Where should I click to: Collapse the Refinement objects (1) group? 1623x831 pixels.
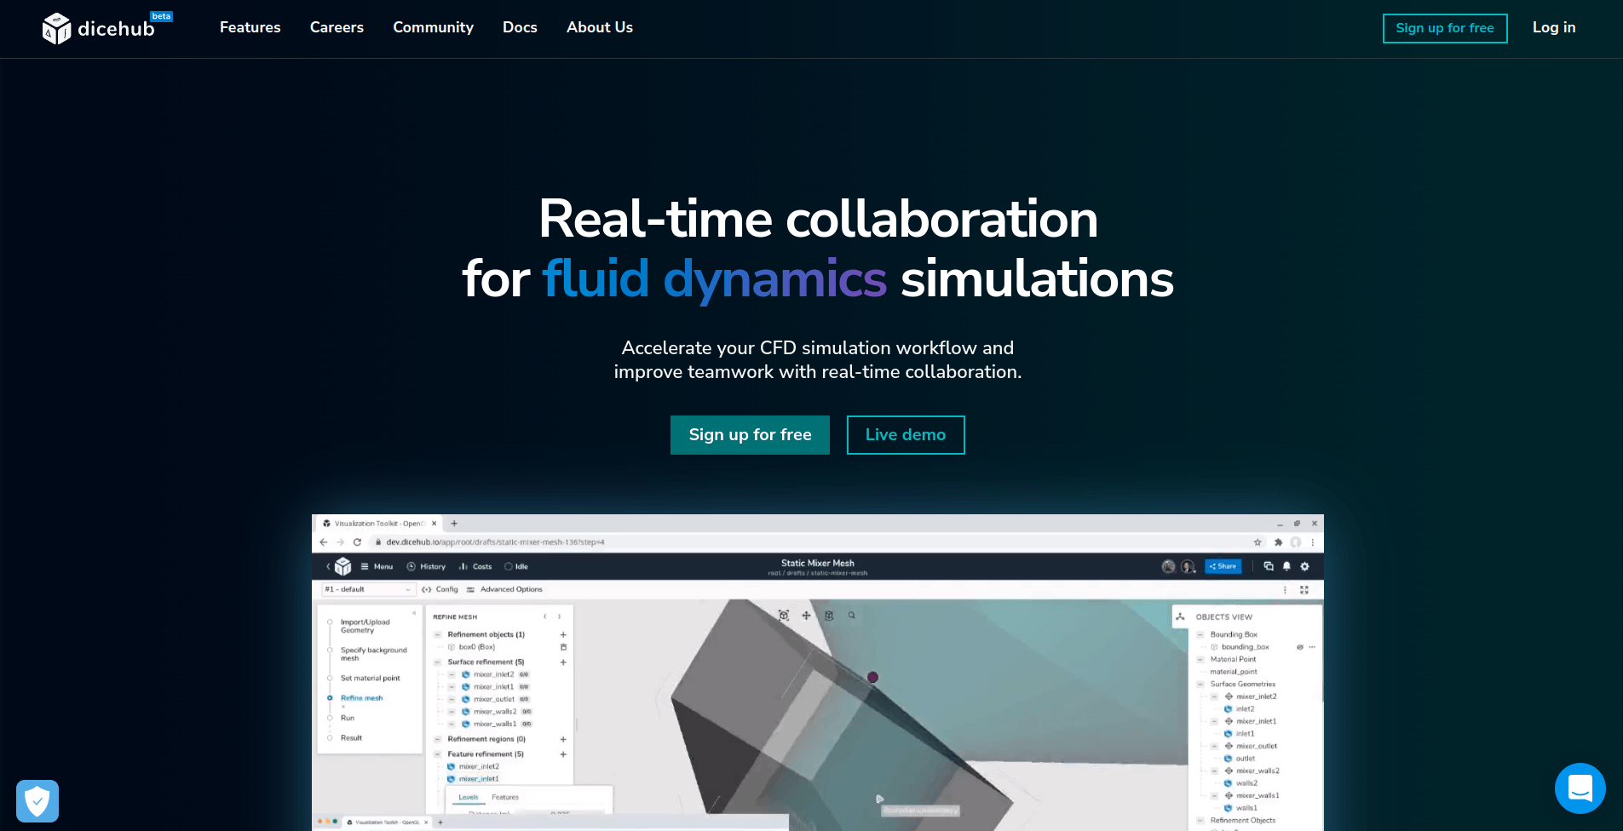pyautogui.click(x=438, y=635)
